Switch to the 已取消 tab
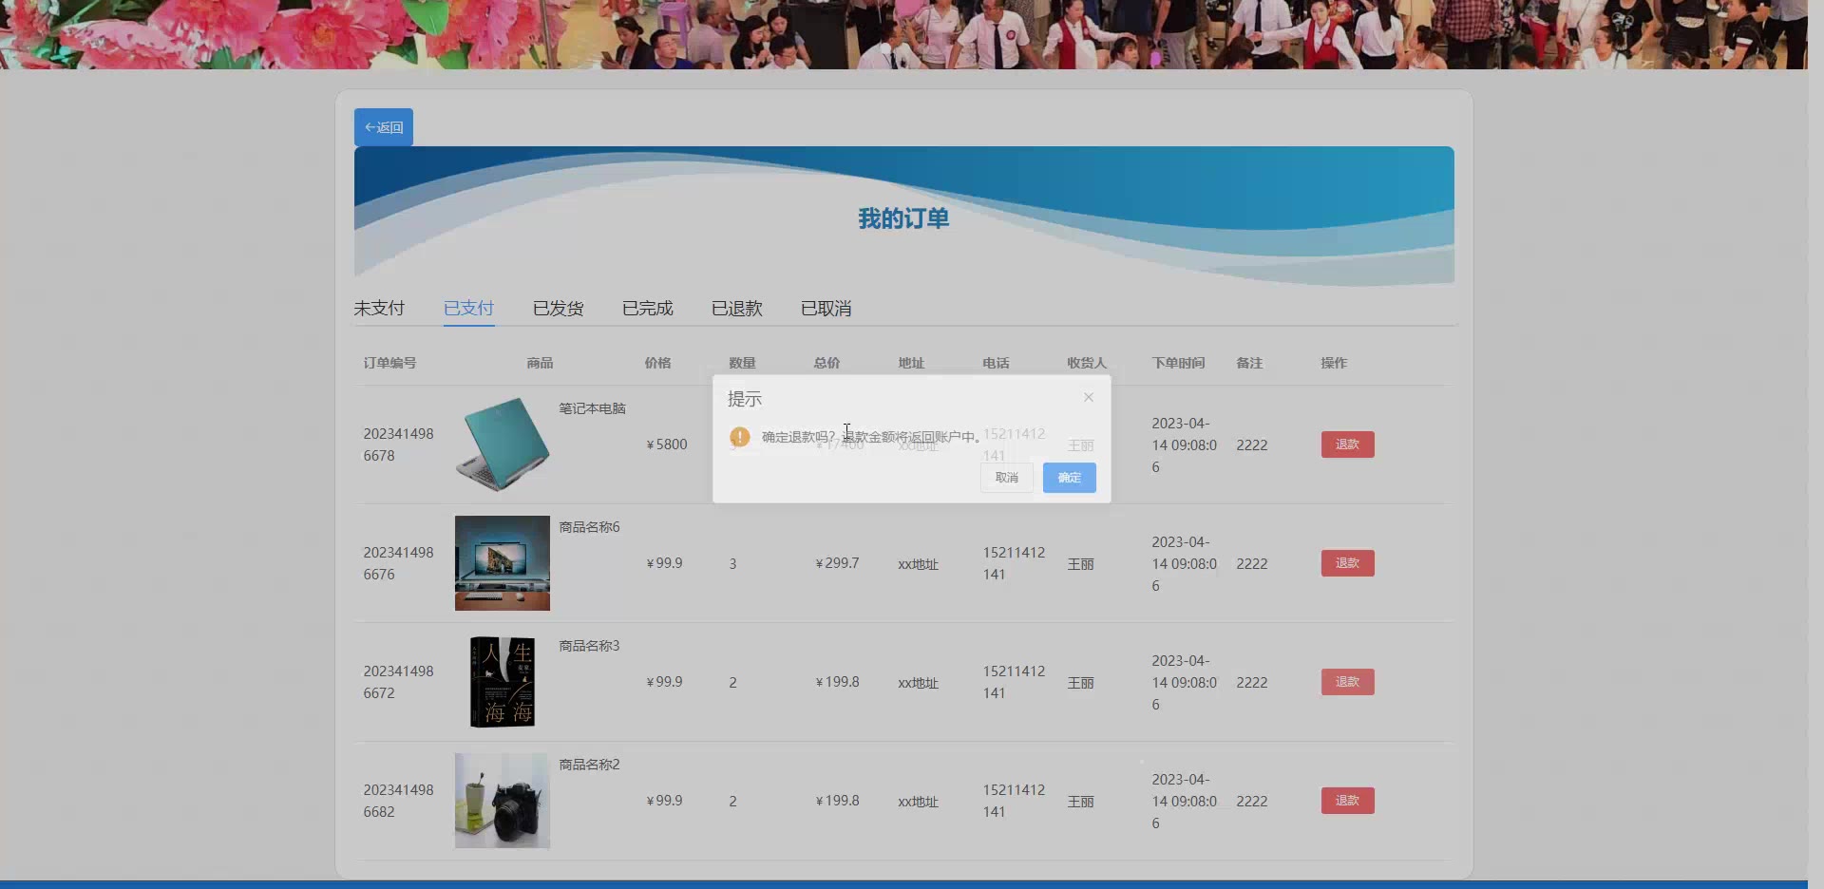The width and height of the screenshot is (1824, 889). tap(826, 309)
